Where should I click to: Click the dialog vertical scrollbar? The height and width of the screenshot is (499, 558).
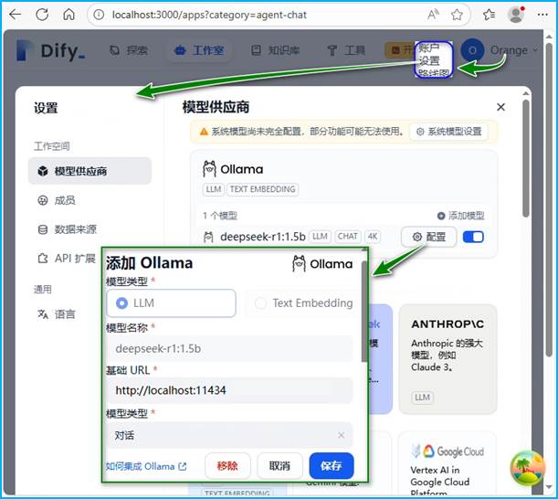[364, 311]
